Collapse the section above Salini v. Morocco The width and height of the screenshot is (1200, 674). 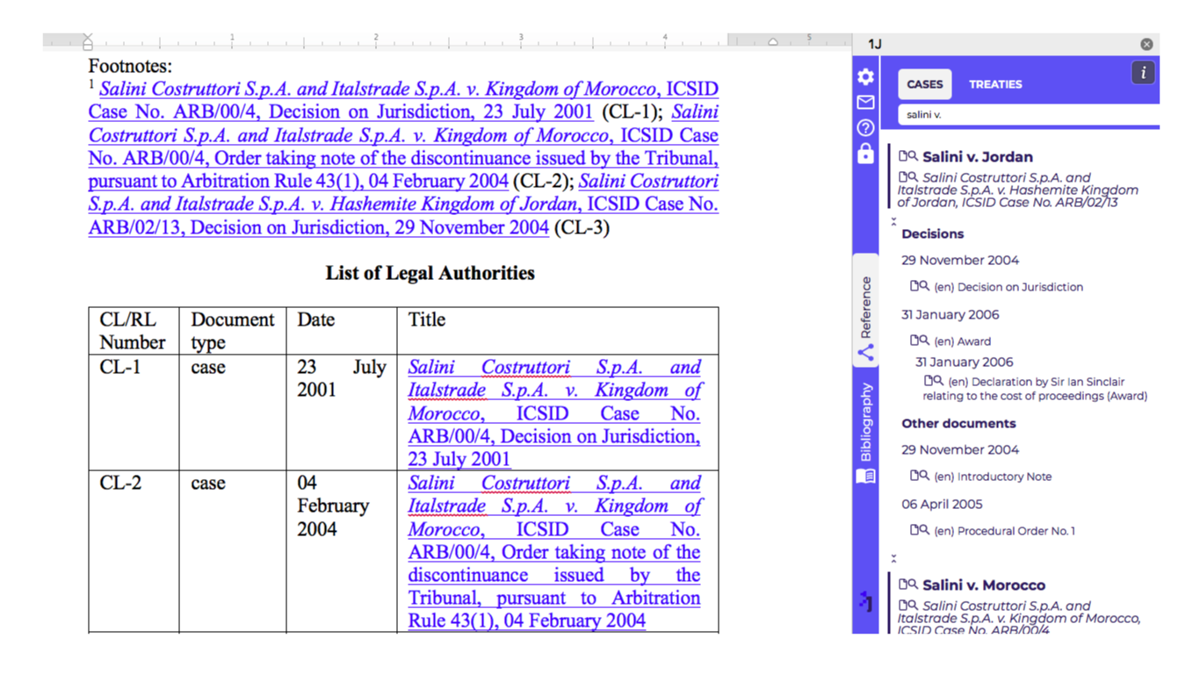click(894, 558)
